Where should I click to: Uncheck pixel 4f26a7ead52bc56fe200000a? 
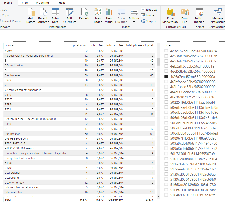pyautogui.click(x=166, y=77)
